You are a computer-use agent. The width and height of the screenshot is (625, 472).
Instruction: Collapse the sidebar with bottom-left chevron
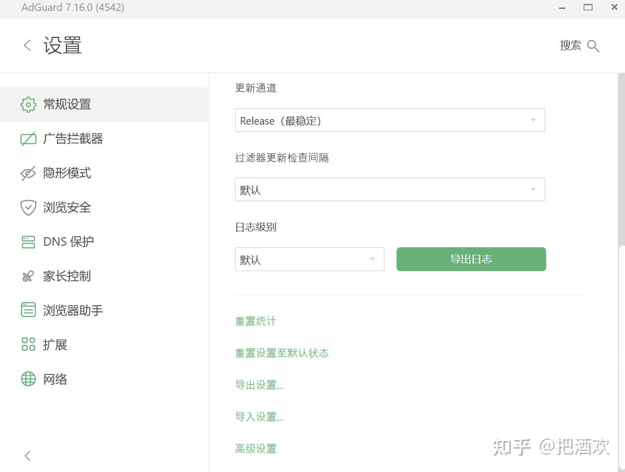point(28,455)
